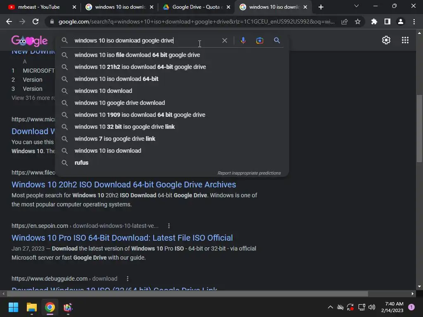The image size is (423, 317).
Task: Toggle Chrome side panel
Action: (x=387, y=21)
